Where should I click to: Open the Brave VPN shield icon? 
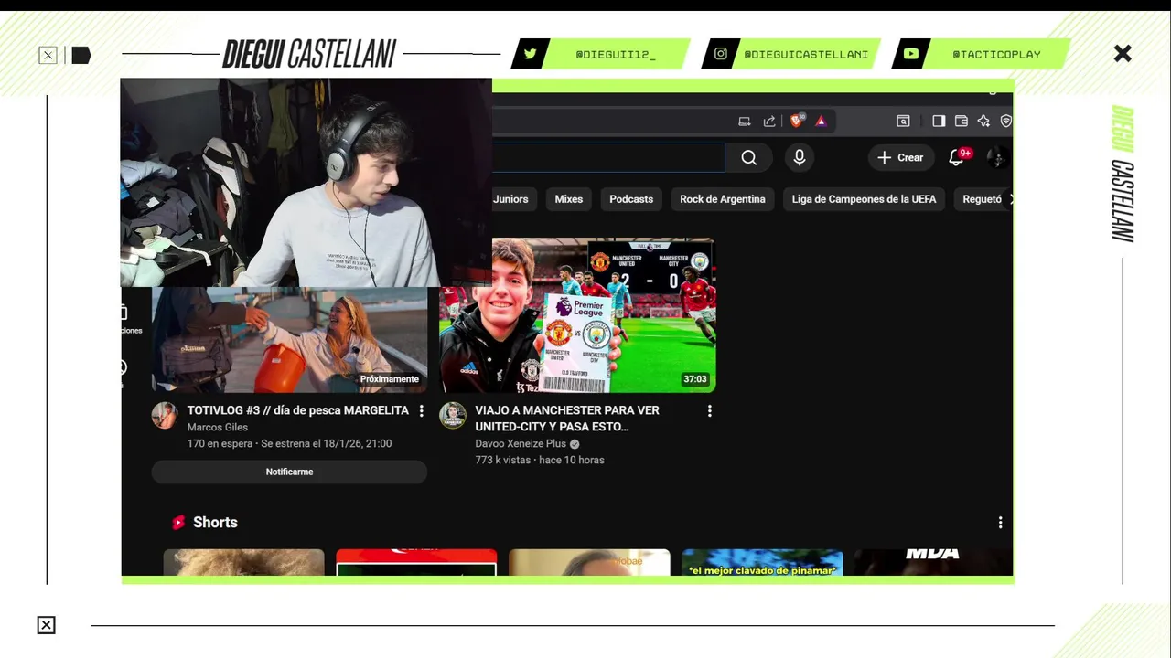1005,121
